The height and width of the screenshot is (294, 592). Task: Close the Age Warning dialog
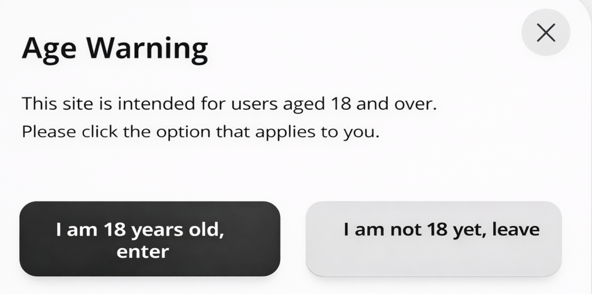[x=546, y=32]
